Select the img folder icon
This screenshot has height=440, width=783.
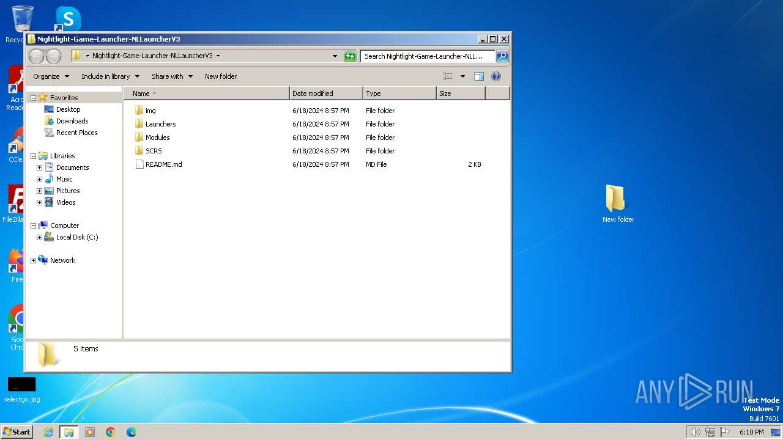pos(139,111)
